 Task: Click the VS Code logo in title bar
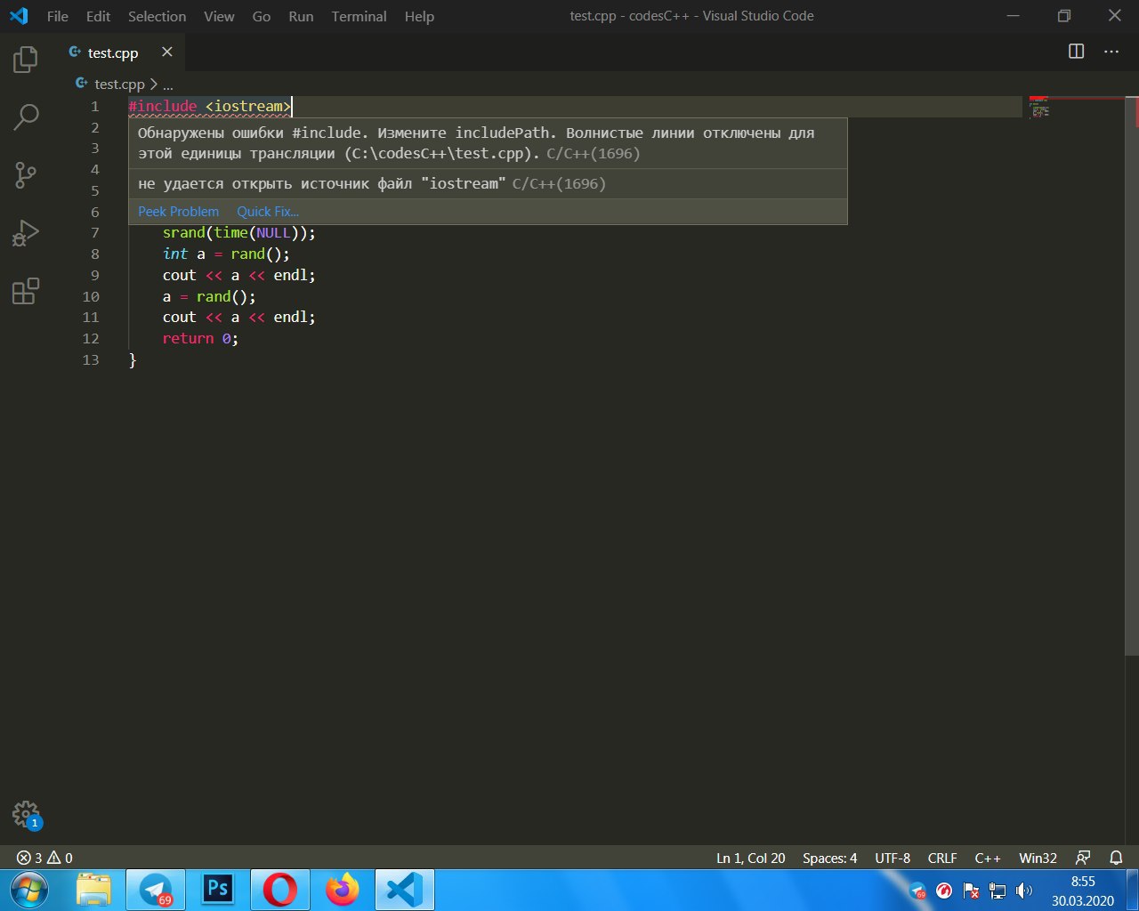[19, 16]
